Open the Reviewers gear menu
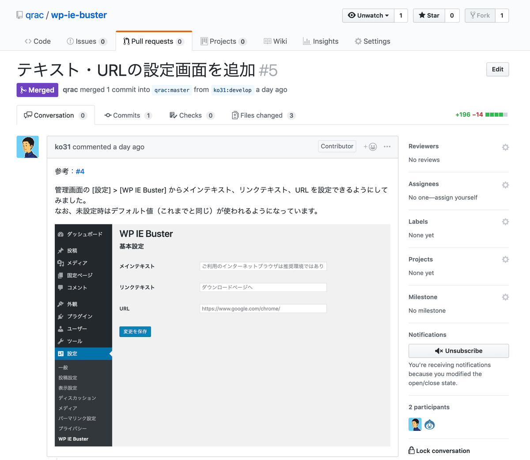530x460 pixels. coord(505,147)
